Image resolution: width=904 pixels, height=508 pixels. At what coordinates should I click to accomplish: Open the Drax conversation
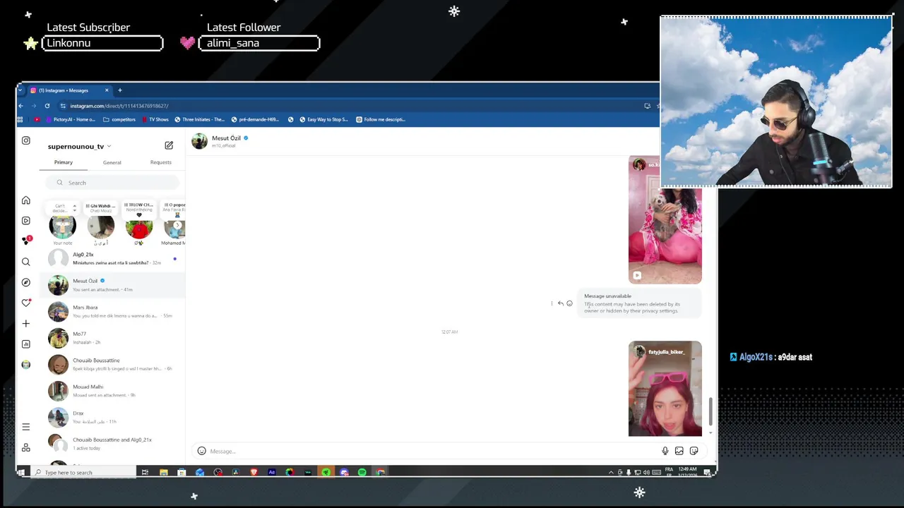112,418
